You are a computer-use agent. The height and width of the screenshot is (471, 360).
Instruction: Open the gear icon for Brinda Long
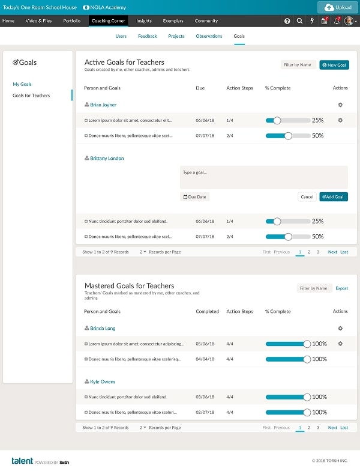(340, 328)
